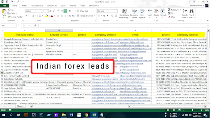Viewport: 210px width, 118px height.
Task: Click the Accounting Number Format dollar icon
Action: point(99,16)
